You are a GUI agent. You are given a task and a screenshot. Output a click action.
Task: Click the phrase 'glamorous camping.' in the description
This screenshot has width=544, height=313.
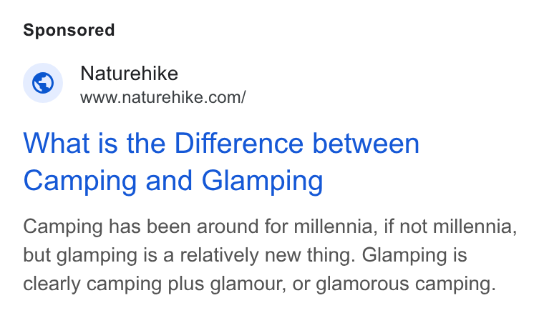406,284
